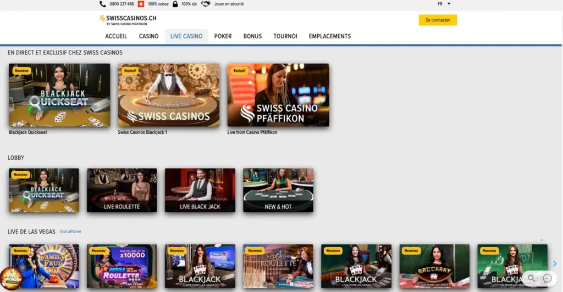This screenshot has height=292, width=563.
Task: Open the Bonus menu item
Action: (x=252, y=36)
